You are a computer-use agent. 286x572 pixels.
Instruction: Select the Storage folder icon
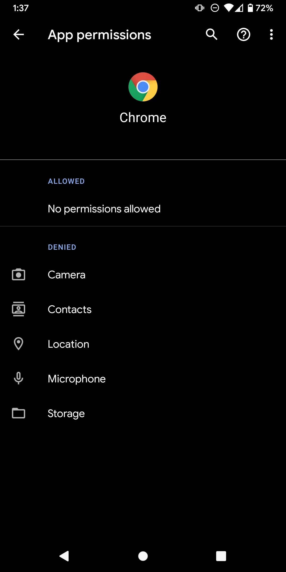tap(18, 413)
